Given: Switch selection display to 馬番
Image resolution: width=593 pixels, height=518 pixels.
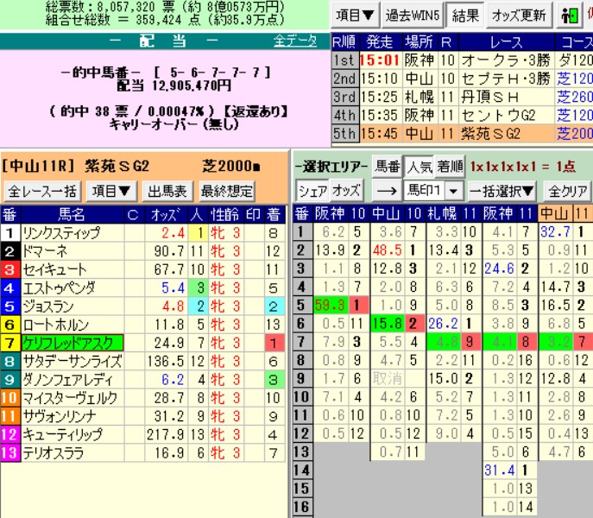Looking at the screenshot, I should [x=386, y=166].
